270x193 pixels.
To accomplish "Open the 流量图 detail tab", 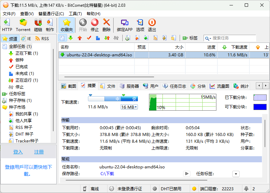I will coord(219,86).
